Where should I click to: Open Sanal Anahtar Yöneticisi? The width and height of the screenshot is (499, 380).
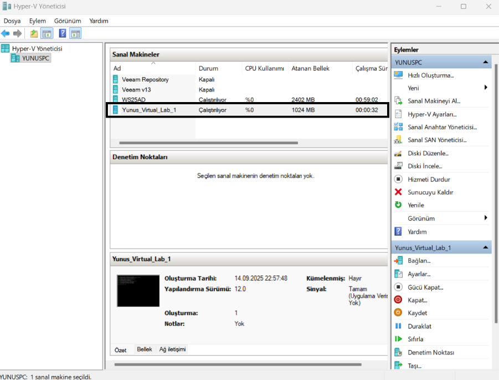point(441,127)
